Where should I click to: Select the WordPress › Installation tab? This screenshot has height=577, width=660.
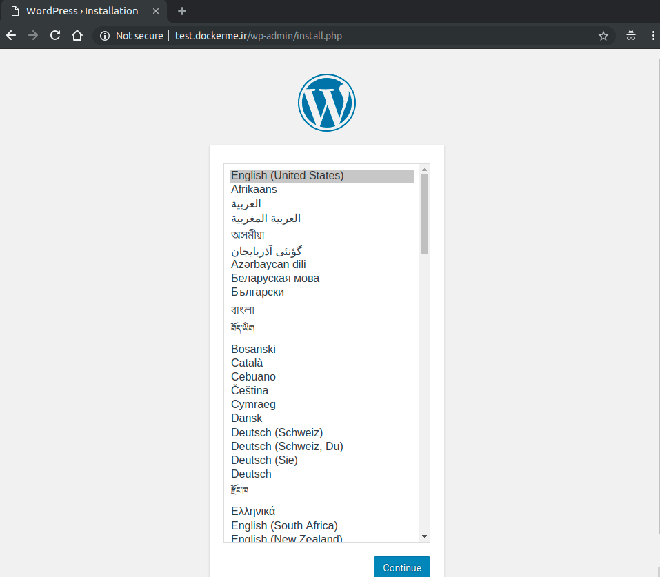pyautogui.click(x=84, y=11)
